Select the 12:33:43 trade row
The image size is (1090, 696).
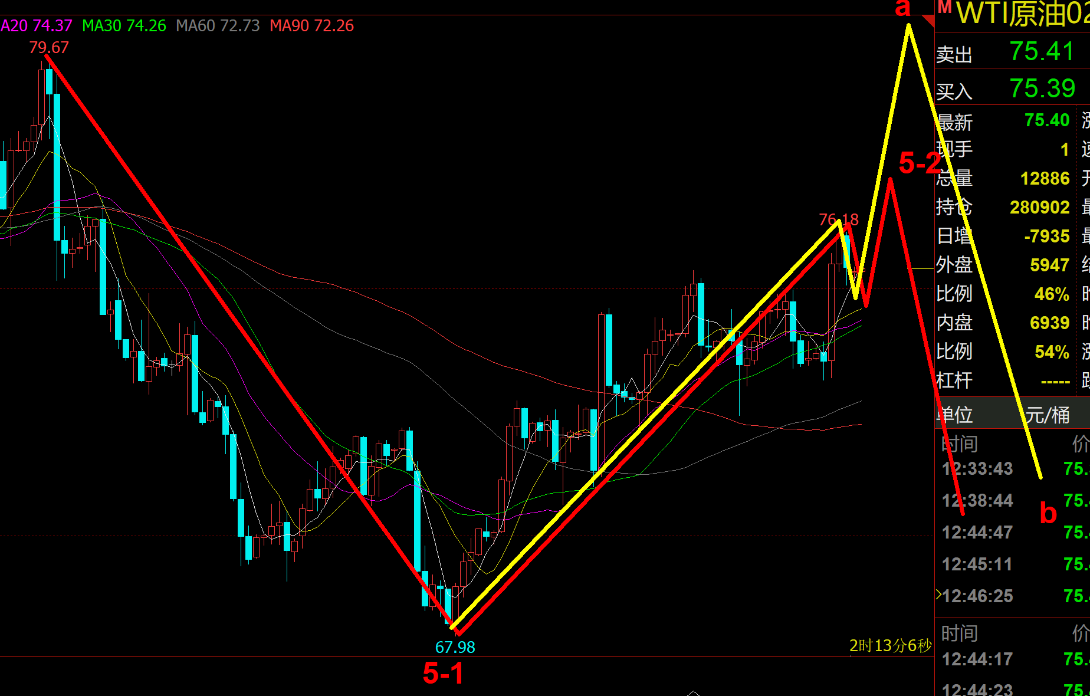point(1013,468)
